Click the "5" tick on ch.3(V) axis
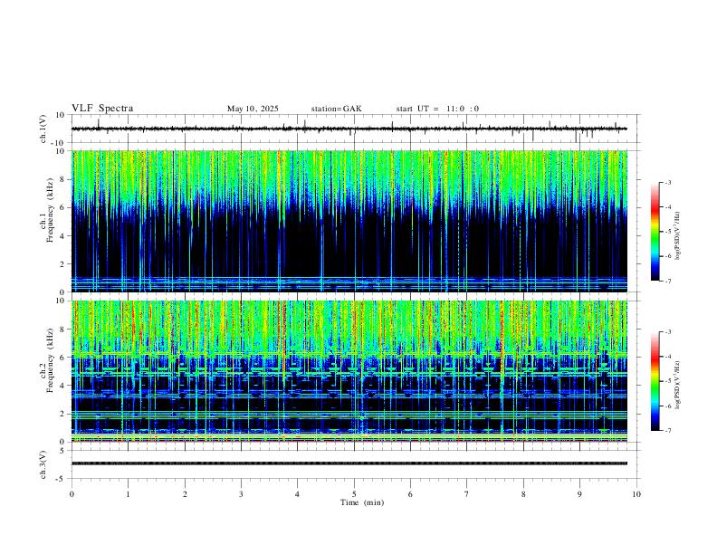717x554 pixels. pyautogui.click(x=62, y=451)
